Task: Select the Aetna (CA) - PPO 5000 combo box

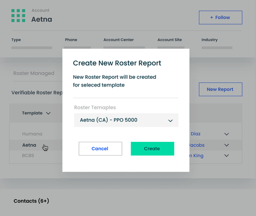Action: point(126,120)
